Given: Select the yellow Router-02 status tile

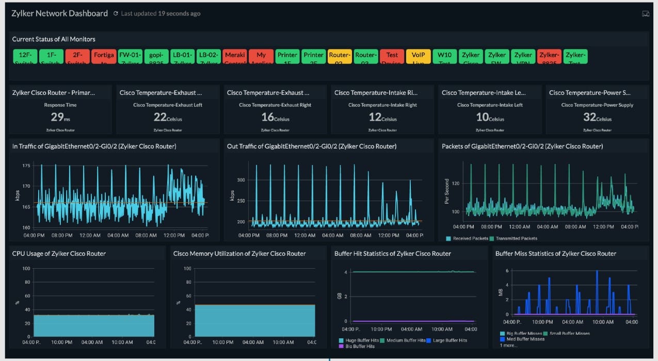Looking at the screenshot, I should pyautogui.click(x=340, y=57).
